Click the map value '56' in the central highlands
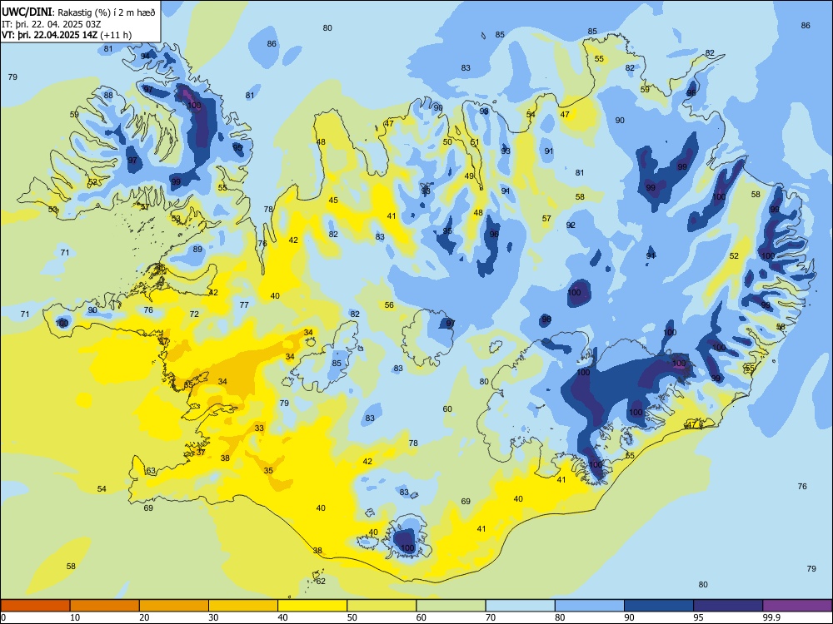 pos(389,305)
